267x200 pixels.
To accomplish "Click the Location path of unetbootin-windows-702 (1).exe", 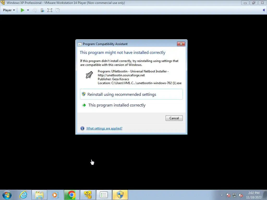I will click(140, 83).
